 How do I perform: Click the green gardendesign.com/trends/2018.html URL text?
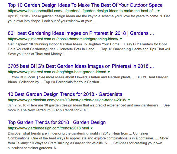pyautogui.click(x=48, y=128)
